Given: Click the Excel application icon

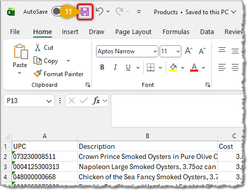Looking at the screenshot, I should click(11, 12).
